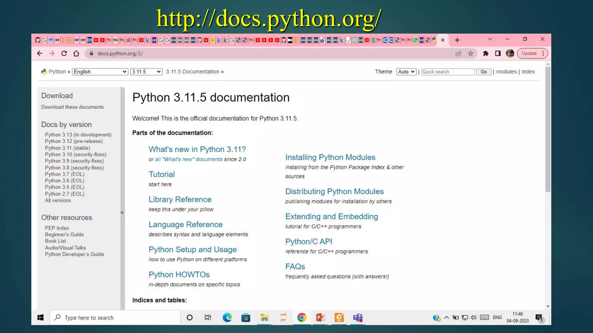Image resolution: width=593 pixels, height=333 pixels.
Task: Click the 3.11.5 Documentation breadcrumb
Action: pos(193,72)
